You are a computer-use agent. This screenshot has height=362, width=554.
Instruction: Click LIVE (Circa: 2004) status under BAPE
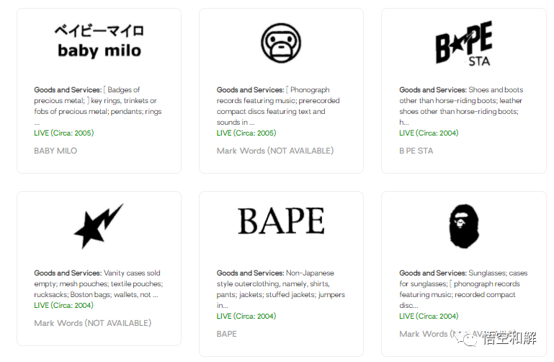click(246, 316)
